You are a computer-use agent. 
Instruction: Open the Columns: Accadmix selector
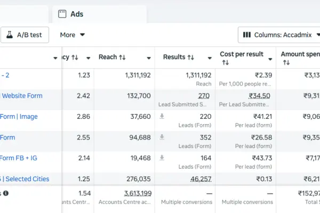[278, 35]
